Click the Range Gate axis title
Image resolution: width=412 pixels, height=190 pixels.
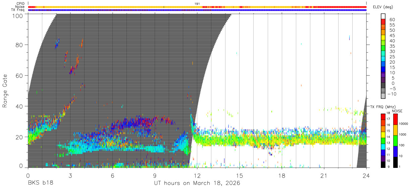5,90
